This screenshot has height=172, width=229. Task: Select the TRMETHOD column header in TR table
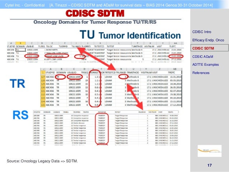click(x=133, y=73)
